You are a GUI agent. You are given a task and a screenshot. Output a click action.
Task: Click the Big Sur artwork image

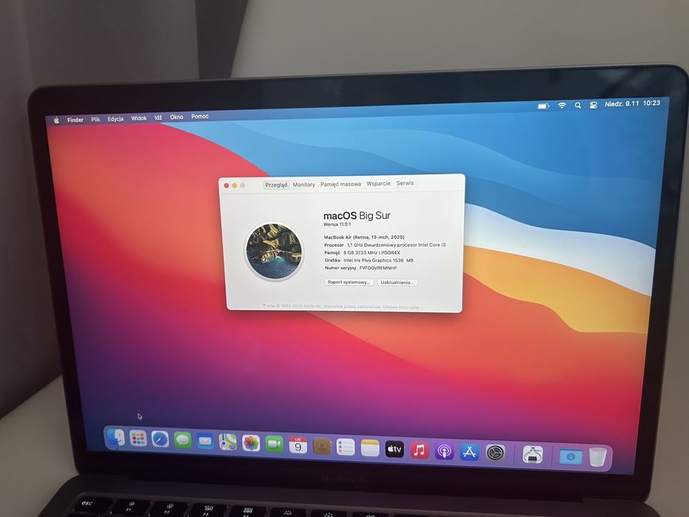(x=274, y=251)
